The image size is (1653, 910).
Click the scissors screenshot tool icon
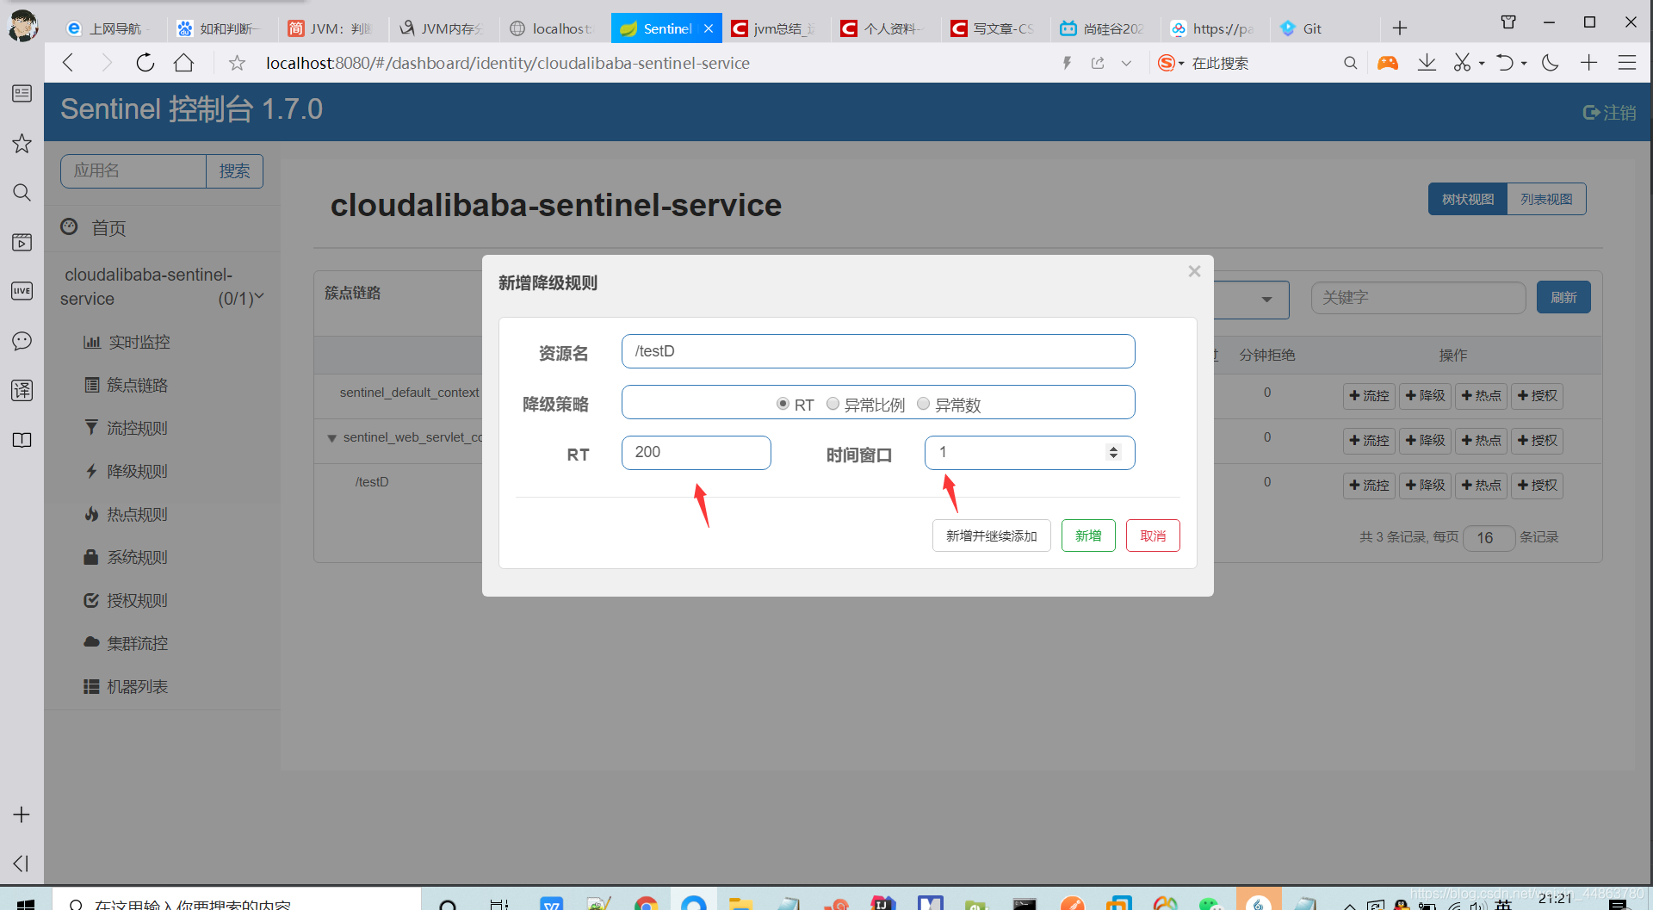click(1462, 63)
